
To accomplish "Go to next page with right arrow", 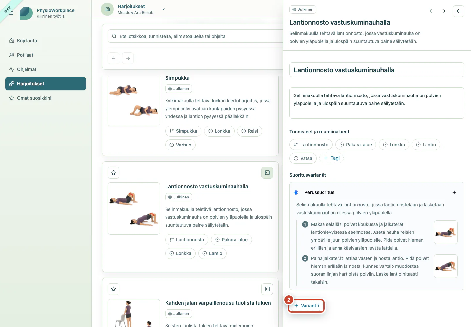I will (x=128, y=58).
